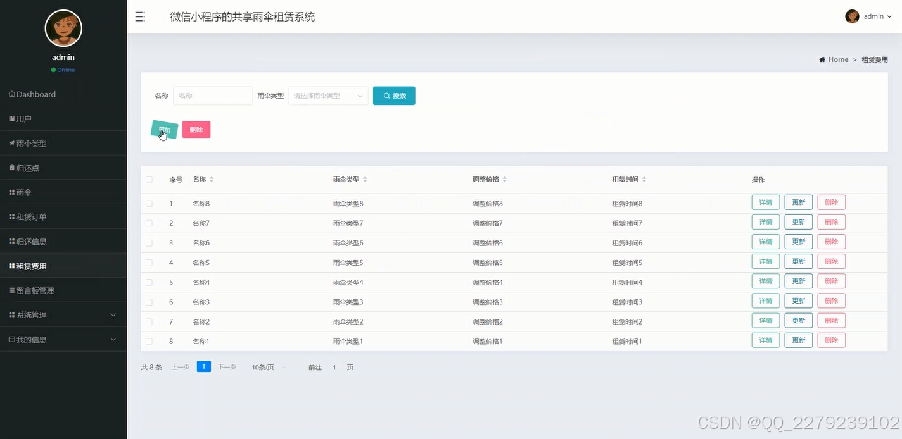The width and height of the screenshot is (902, 439).
Task: Click the sidebar collapse hamburger icon
Action: point(140,16)
